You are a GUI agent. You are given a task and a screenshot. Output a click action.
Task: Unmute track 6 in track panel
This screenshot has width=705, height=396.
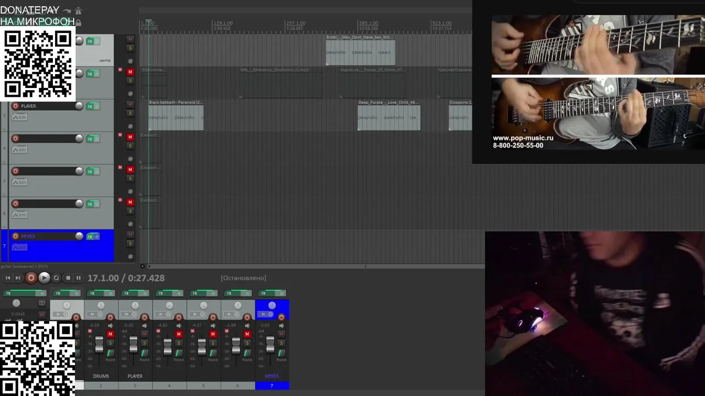click(x=131, y=202)
